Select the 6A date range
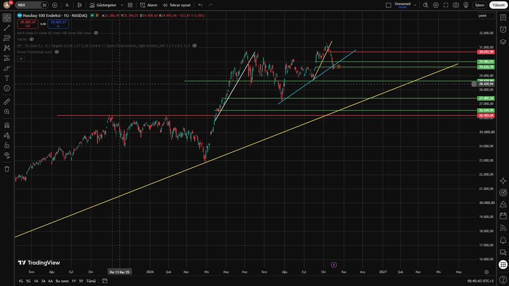This screenshot has width=509, height=286. pyautogui.click(x=50, y=281)
